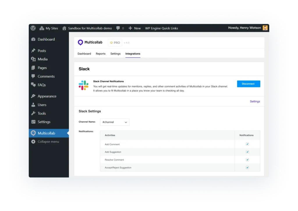Click the Comments speech bubble sidebar icon
This screenshot has height=211, width=298.
33,76
